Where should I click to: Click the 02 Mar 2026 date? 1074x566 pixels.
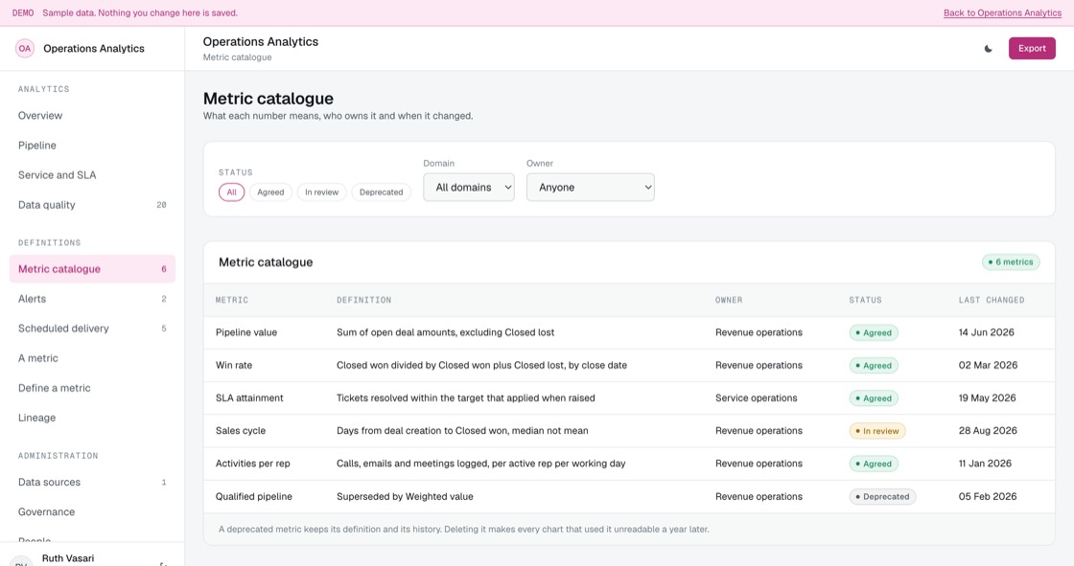pyautogui.click(x=988, y=366)
